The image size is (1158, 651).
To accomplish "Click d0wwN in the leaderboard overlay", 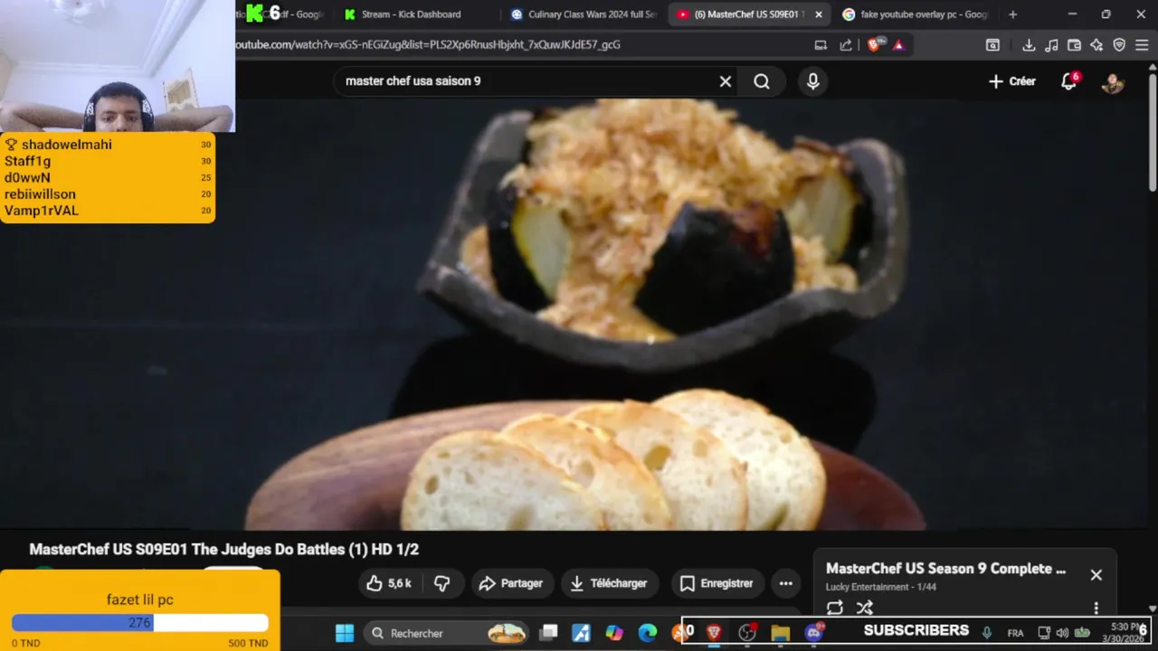I will point(27,178).
